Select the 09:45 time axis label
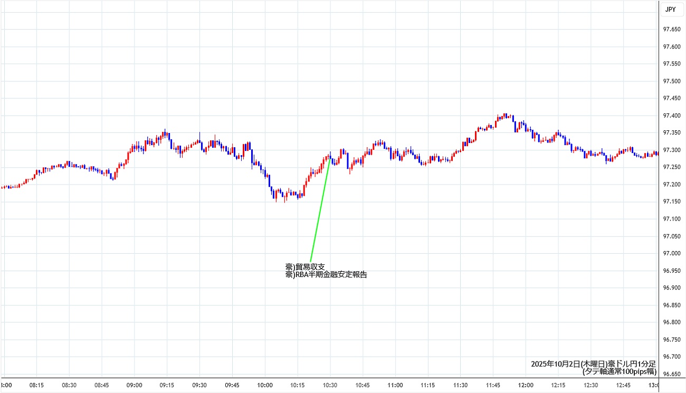Screen dimensions: 686x393 coord(232,385)
